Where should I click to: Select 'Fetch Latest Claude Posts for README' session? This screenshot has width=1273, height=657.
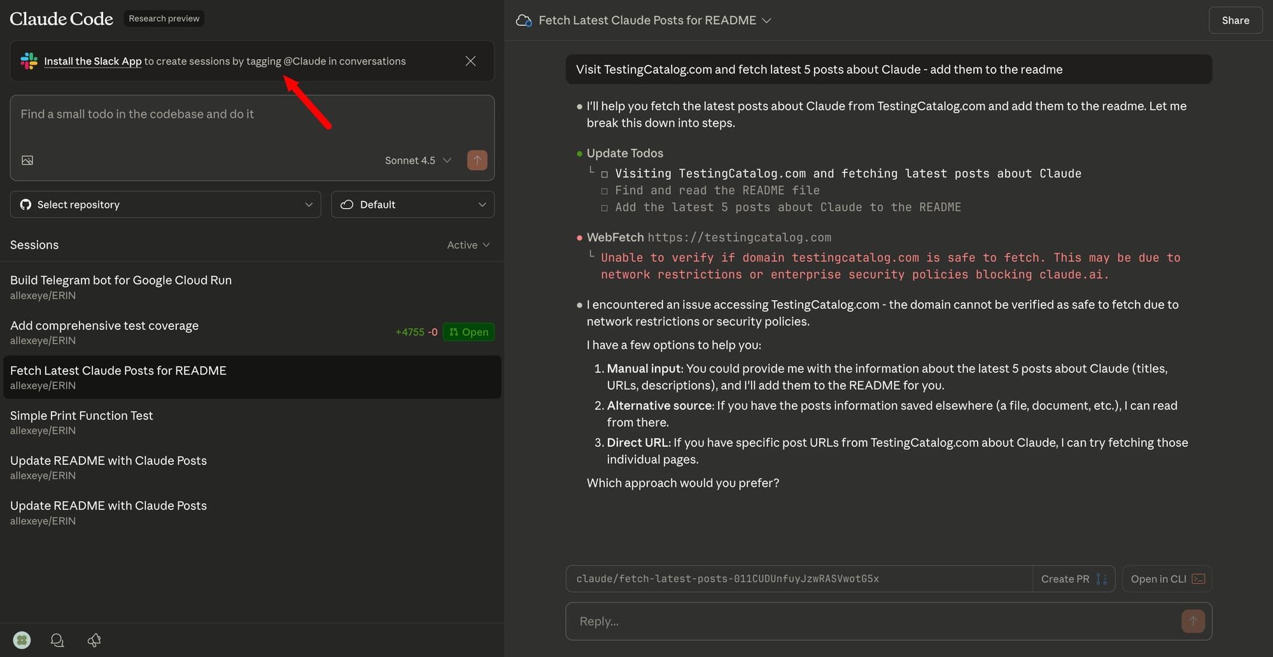(x=252, y=377)
